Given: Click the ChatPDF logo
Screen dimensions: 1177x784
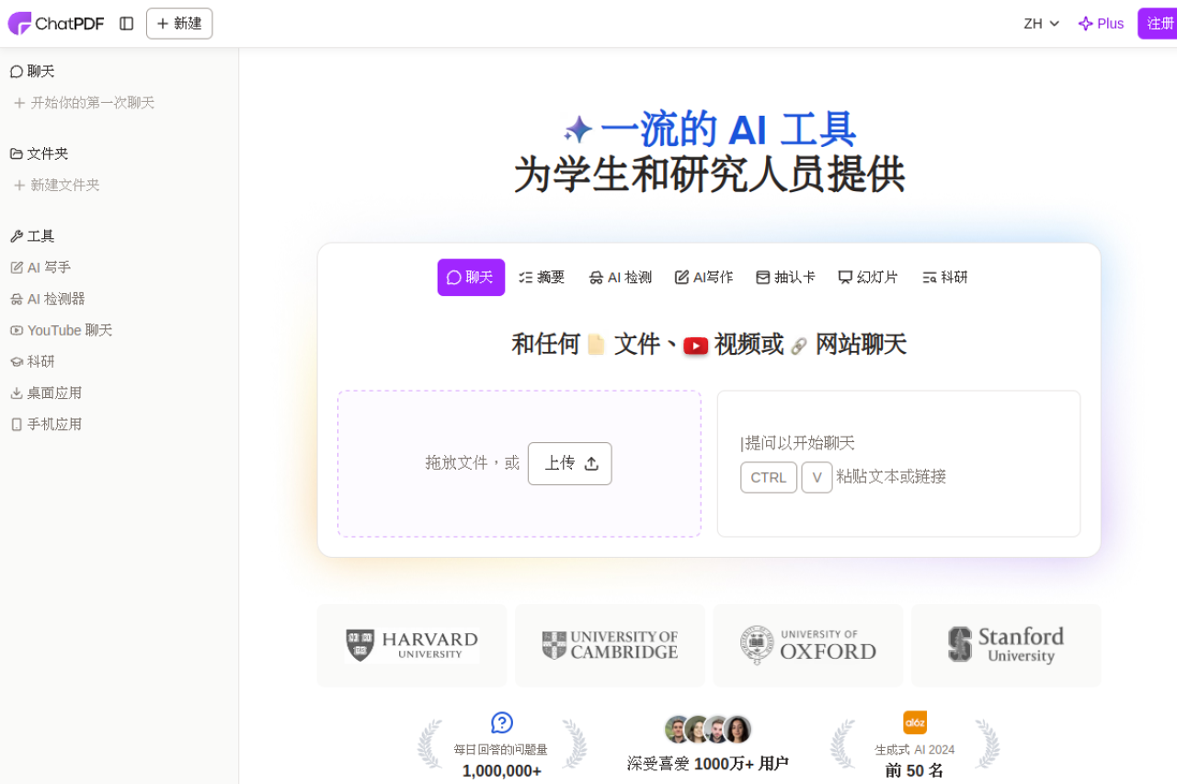Looking at the screenshot, I should (56, 24).
